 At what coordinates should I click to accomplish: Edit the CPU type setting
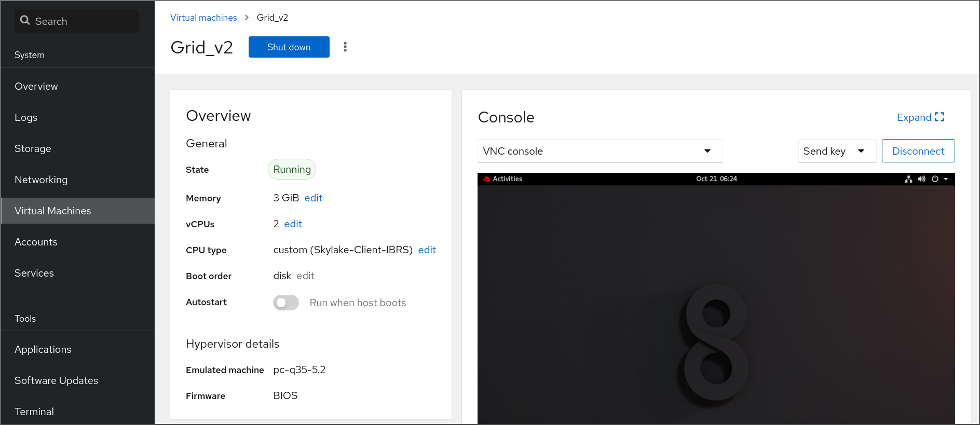[427, 250]
